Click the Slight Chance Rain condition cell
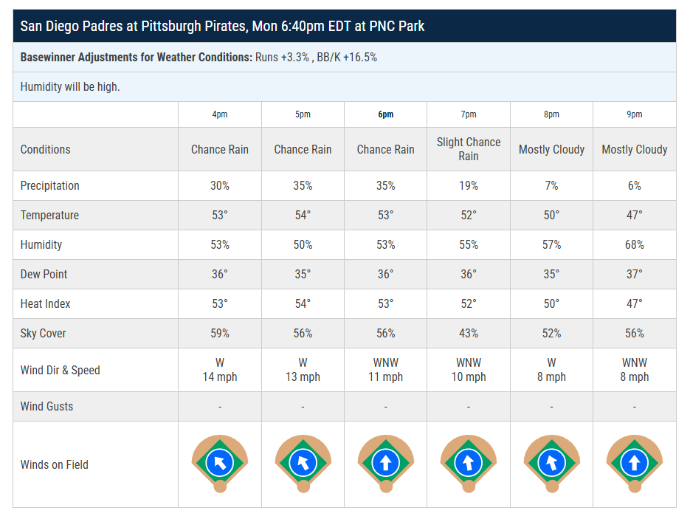 point(468,149)
